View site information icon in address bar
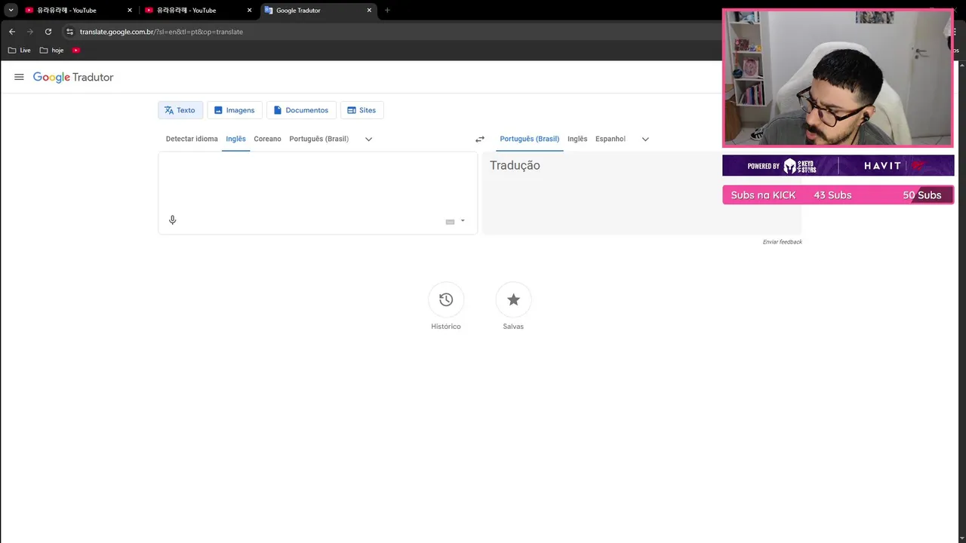966x543 pixels. click(x=69, y=32)
